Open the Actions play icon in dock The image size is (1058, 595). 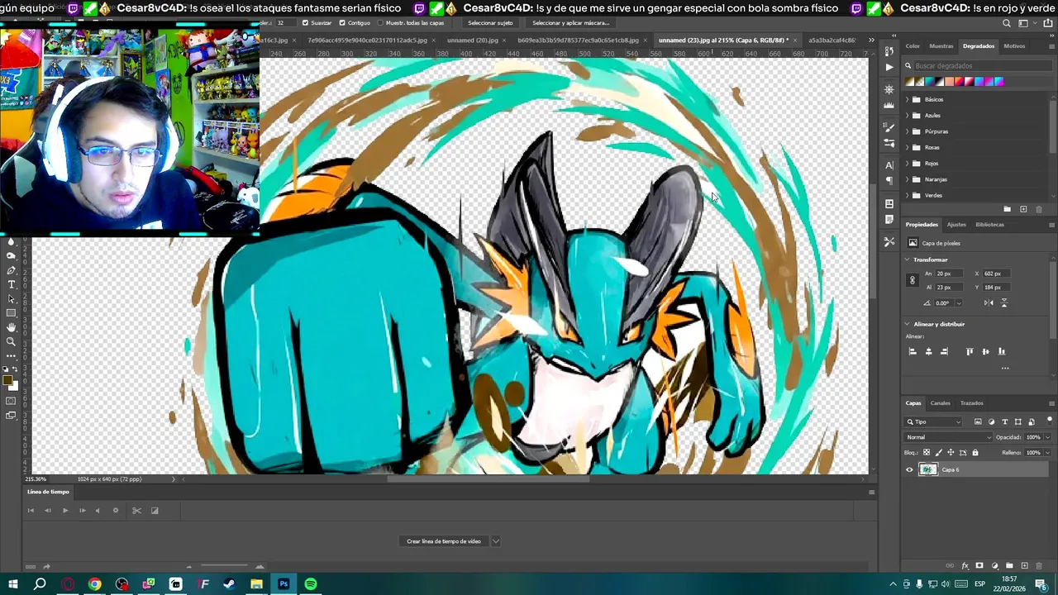(889, 67)
